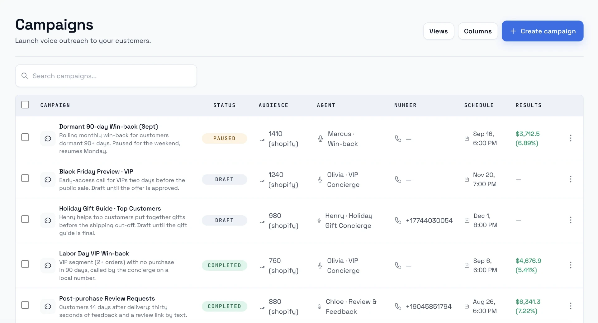Click the phone icon beside +19045851794
The height and width of the screenshot is (323, 598).
398,306
